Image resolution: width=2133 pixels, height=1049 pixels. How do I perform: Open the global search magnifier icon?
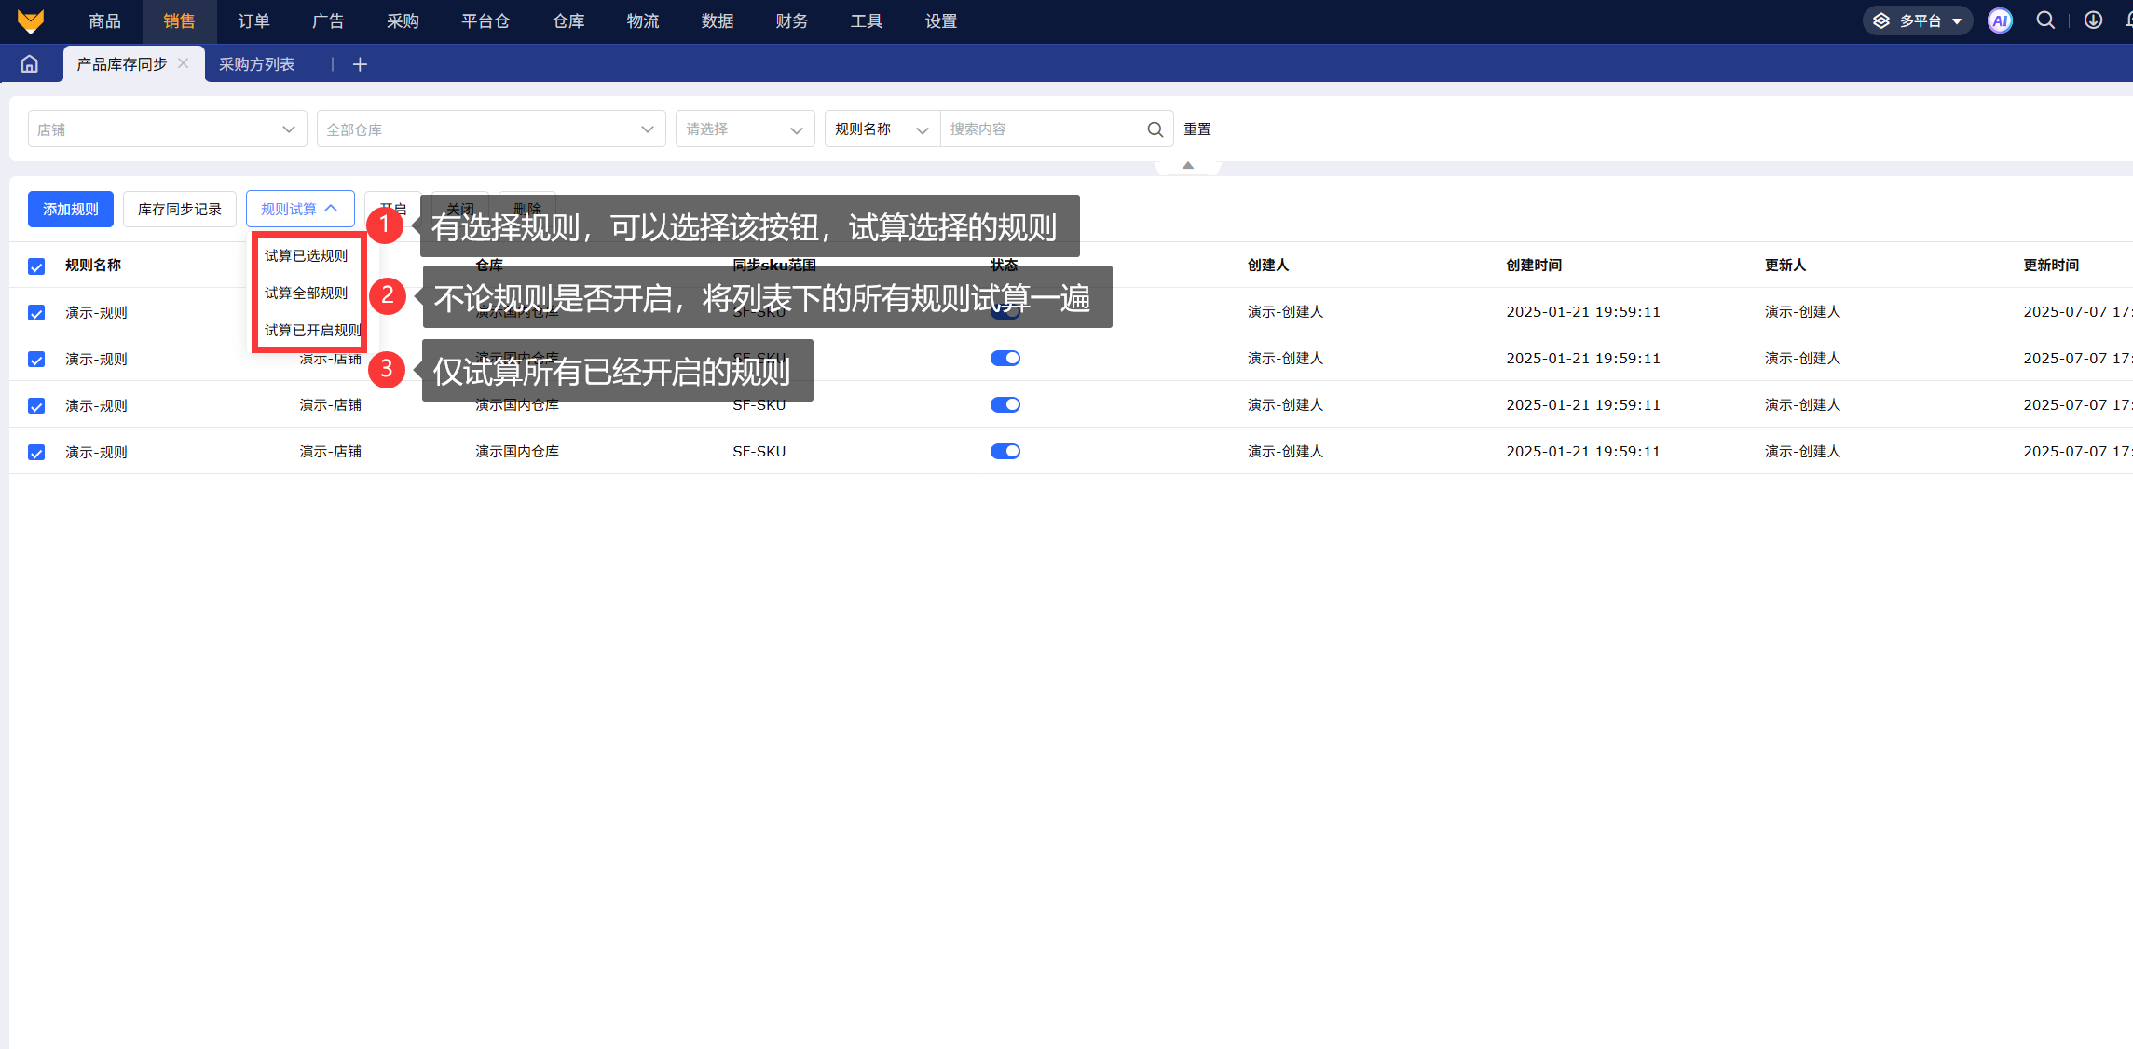pyautogui.click(x=2045, y=20)
